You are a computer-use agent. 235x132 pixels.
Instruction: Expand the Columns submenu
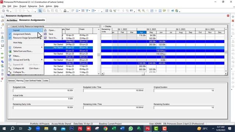coord(26,47)
